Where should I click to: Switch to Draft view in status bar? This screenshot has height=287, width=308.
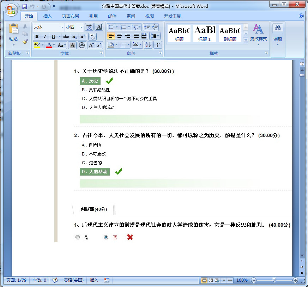click(x=230, y=280)
